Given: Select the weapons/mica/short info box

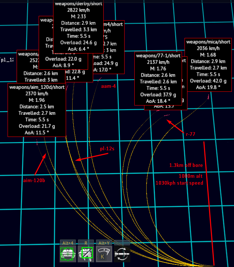Looking at the screenshot, I should [x=208, y=64].
